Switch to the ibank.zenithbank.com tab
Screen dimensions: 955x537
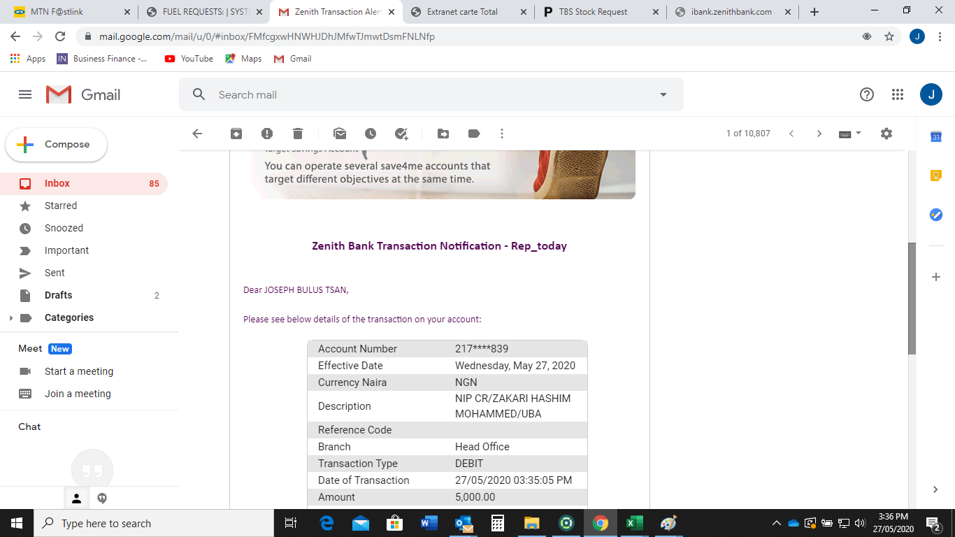[733, 12]
